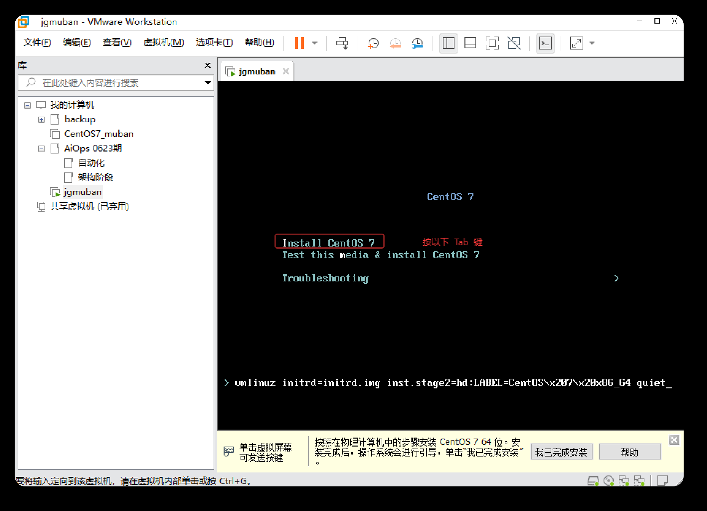The height and width of the screenshot is (511, 707).
Task: Toggle the library sidebar view icon
Action: click(448, 43)
